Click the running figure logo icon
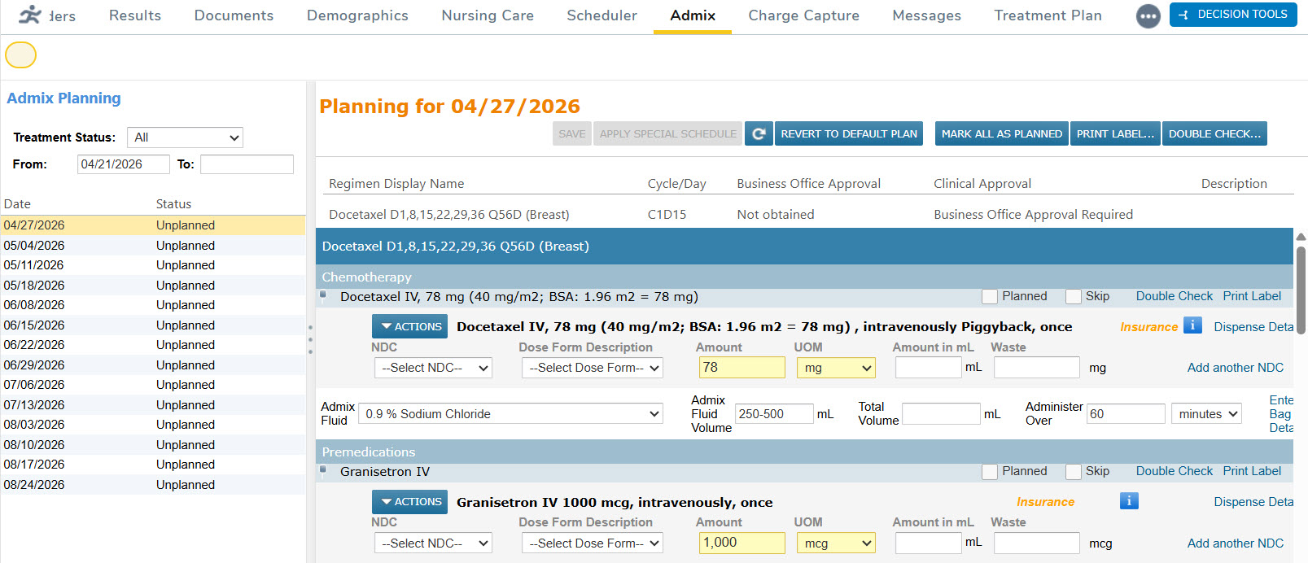Viewport: 1308px width, 563px height. pos(30,15)
